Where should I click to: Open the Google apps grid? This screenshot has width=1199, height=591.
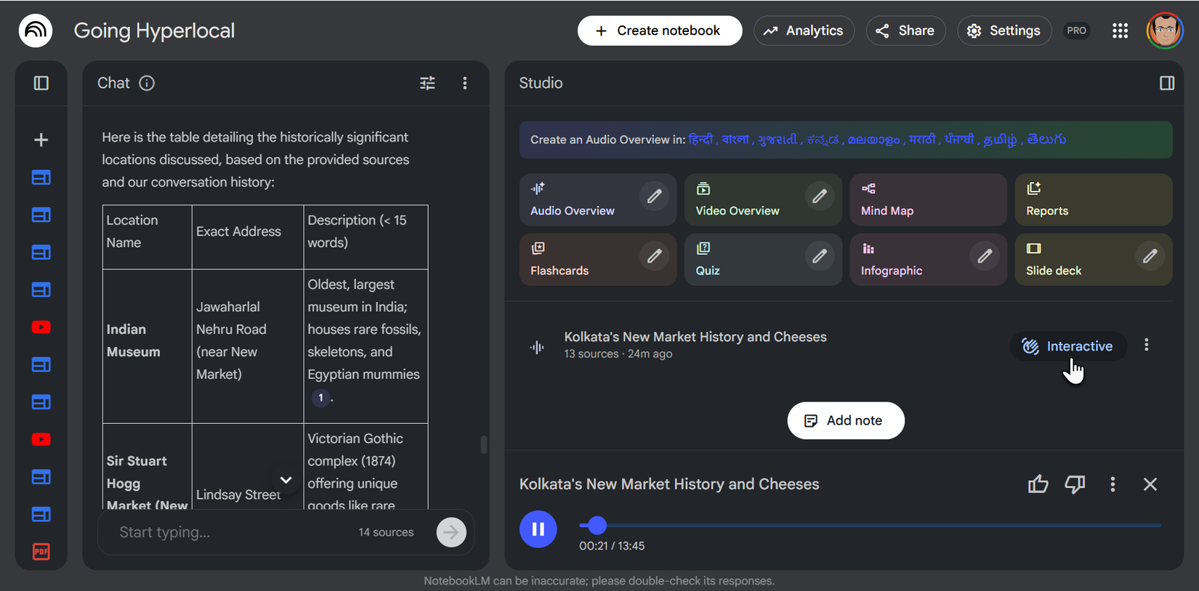tap(1120, 30)
